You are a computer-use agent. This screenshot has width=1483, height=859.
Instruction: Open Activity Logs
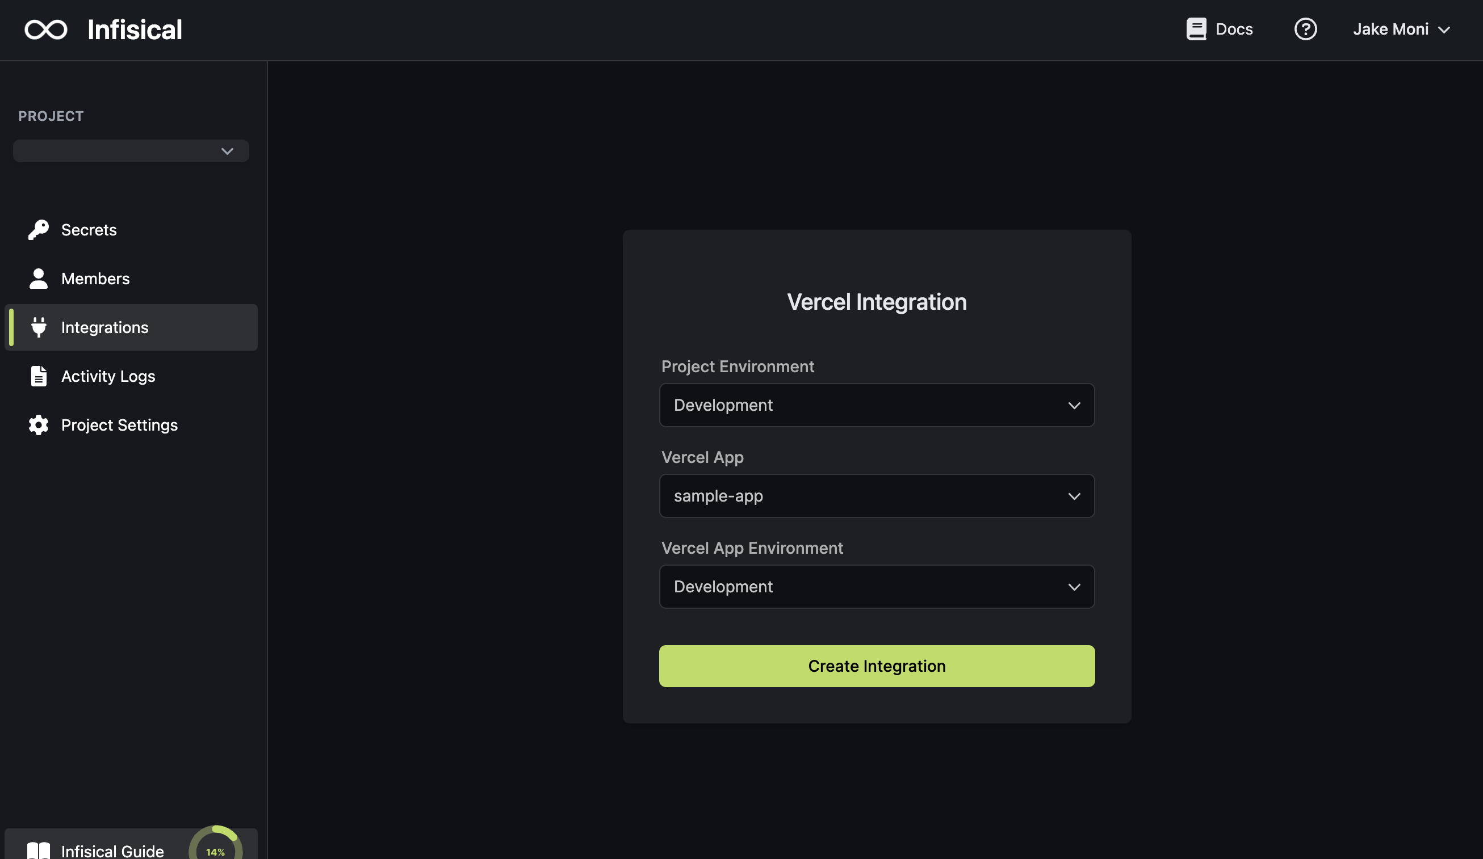(x=131, y=376)
